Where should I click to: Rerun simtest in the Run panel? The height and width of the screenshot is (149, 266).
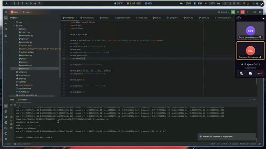pyautogui.click(x=11, y=105)
